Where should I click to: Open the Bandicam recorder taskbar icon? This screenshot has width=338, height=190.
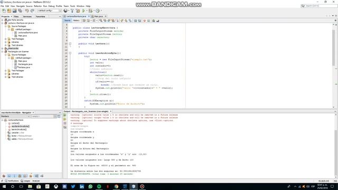pyautogui.click(x=142, y=186)
